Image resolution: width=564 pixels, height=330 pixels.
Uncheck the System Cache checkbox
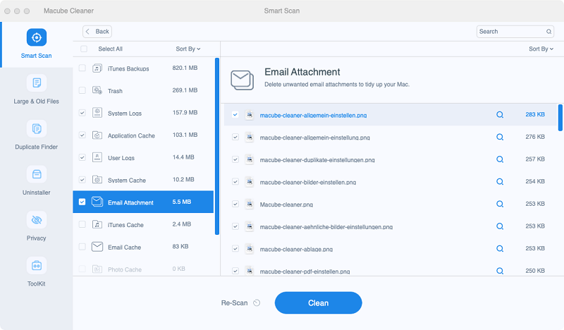tap(82, 180)
